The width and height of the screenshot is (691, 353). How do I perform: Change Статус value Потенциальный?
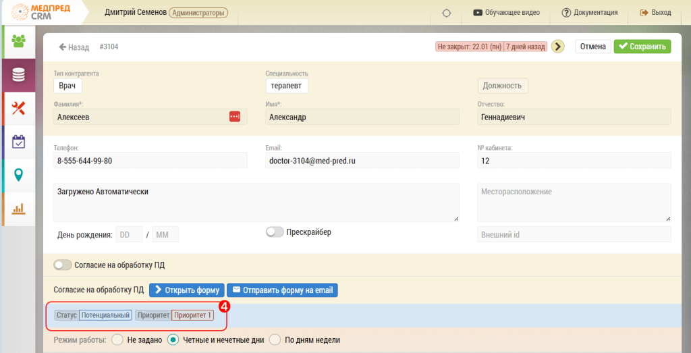[106, 316]
